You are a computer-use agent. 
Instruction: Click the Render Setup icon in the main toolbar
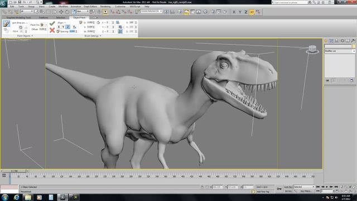[x=213, y=12]
